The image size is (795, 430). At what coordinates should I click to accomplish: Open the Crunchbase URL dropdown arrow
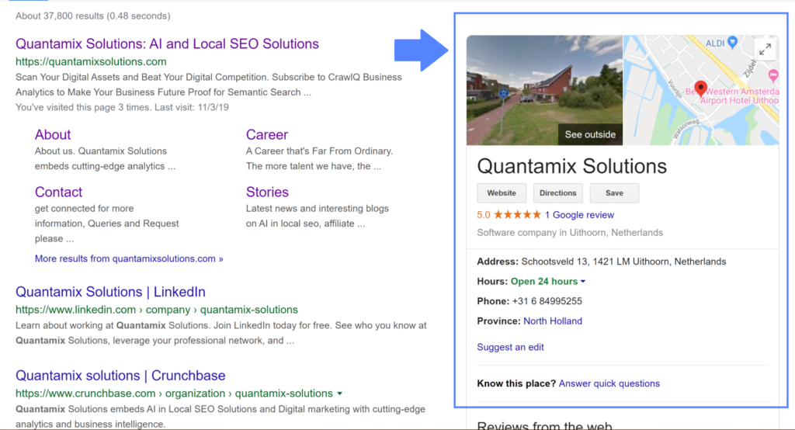click(340, 394)
